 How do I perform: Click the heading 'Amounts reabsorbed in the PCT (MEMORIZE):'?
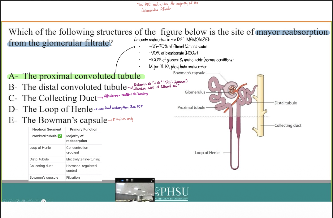172,40
